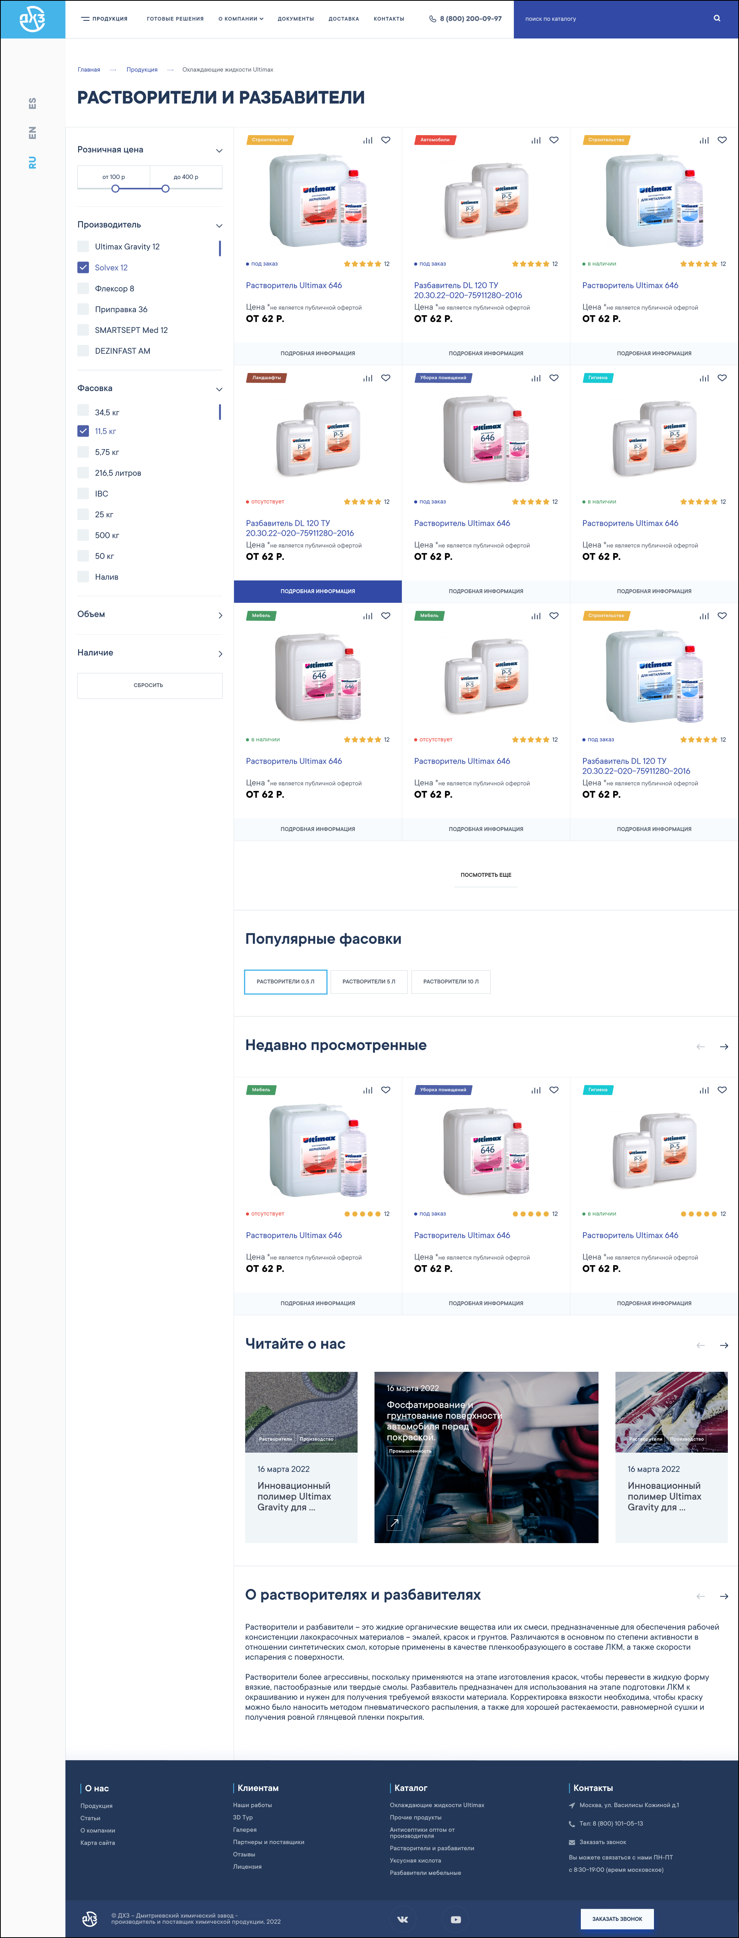Compare the Автомобили-tagged product

tap(536, 140)
